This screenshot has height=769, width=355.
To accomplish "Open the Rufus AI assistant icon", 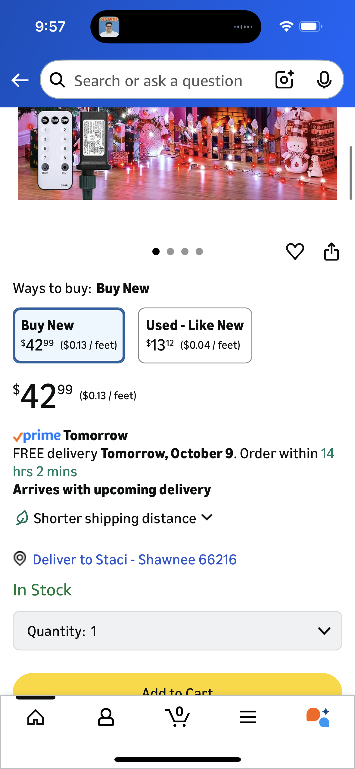I will pyautogui.click(x=318, y=717).
